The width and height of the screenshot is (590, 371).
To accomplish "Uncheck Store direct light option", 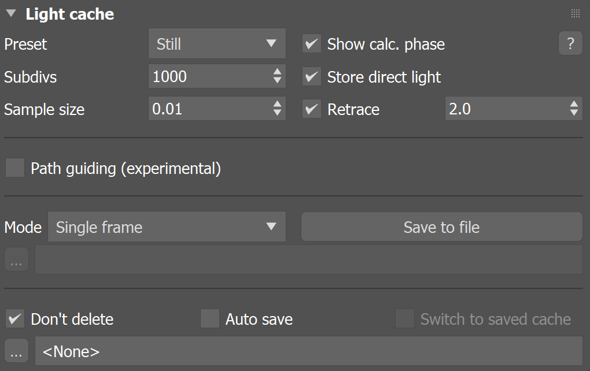I will coord(312,77).
